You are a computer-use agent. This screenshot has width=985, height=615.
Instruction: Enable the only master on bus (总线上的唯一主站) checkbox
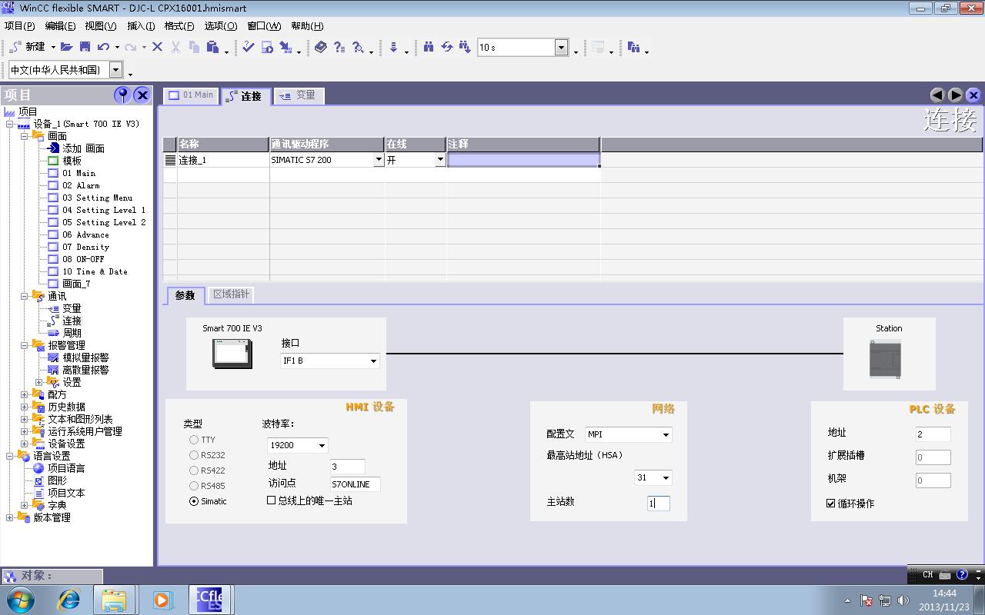pyautogui.click(x=271, y=500)
